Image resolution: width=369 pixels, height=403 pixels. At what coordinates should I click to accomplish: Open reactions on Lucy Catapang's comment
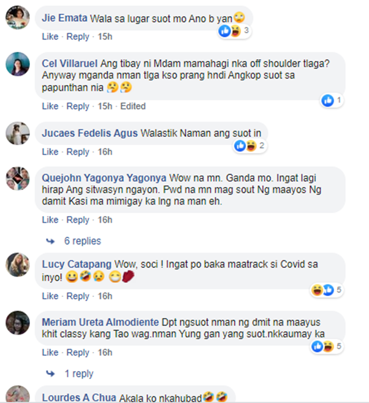[x=327, y=290]
